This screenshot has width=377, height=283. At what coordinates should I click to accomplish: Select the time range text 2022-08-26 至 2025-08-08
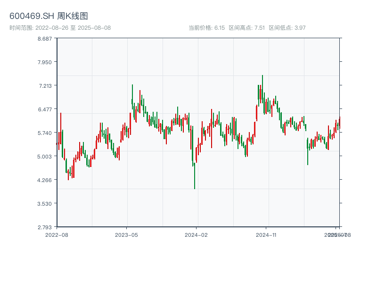pyautogui.click(x=73, y=28)
